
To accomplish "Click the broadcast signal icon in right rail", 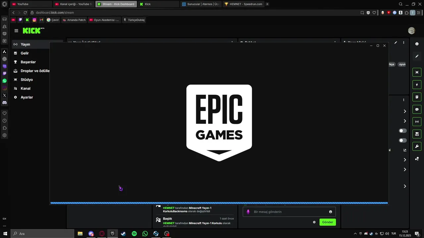I will pyautogui.click(x=417, y=122).
